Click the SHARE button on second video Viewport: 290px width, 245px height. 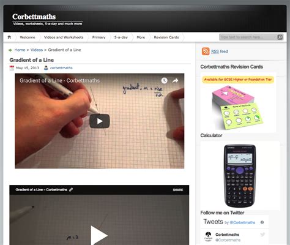click(x=178, y=190)
